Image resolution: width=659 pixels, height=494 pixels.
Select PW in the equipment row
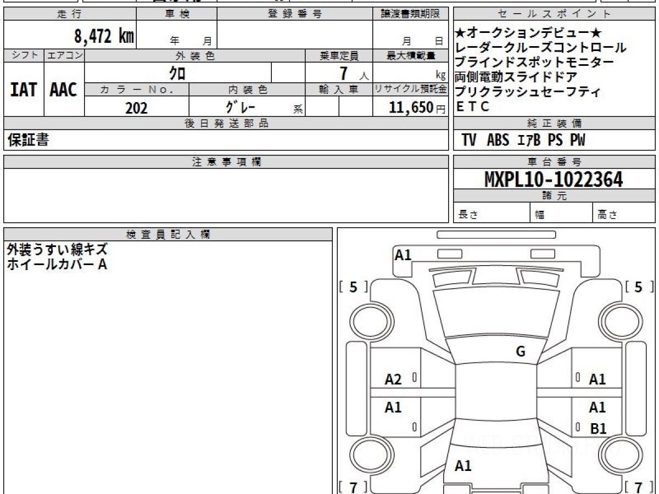tap(577, 141)
